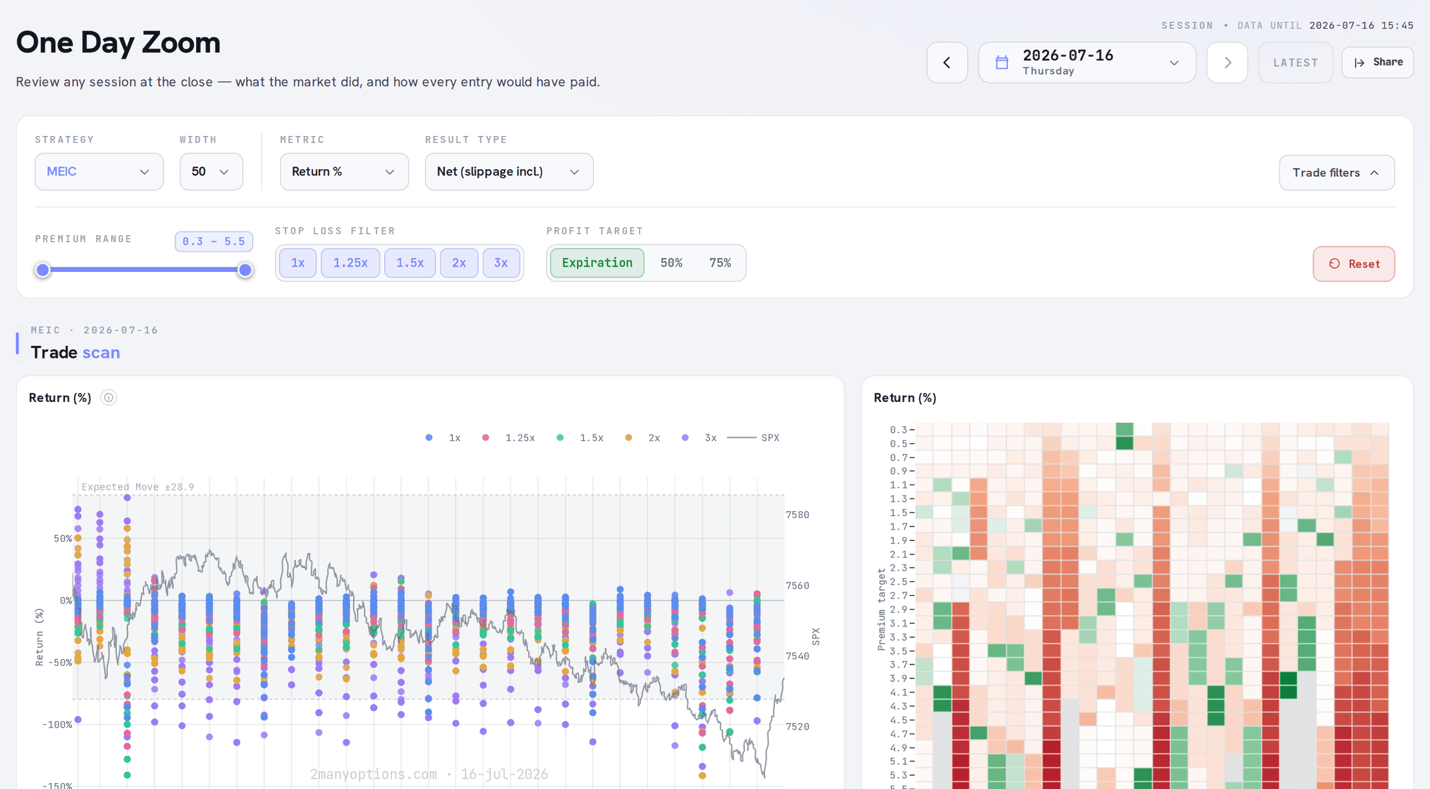This screenshot has height=789, width=1430.
Task: Select the Expiration profit target
Action: click(597, 263)
